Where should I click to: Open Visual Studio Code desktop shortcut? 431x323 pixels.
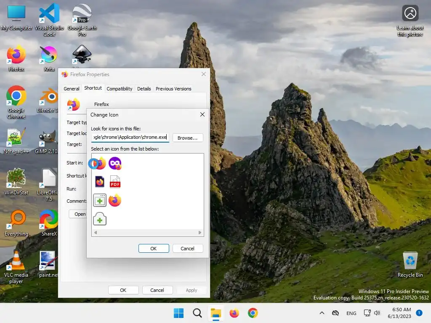(x=49, y=20)
